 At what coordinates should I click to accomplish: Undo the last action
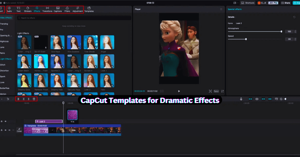click(x=8, y=99)
